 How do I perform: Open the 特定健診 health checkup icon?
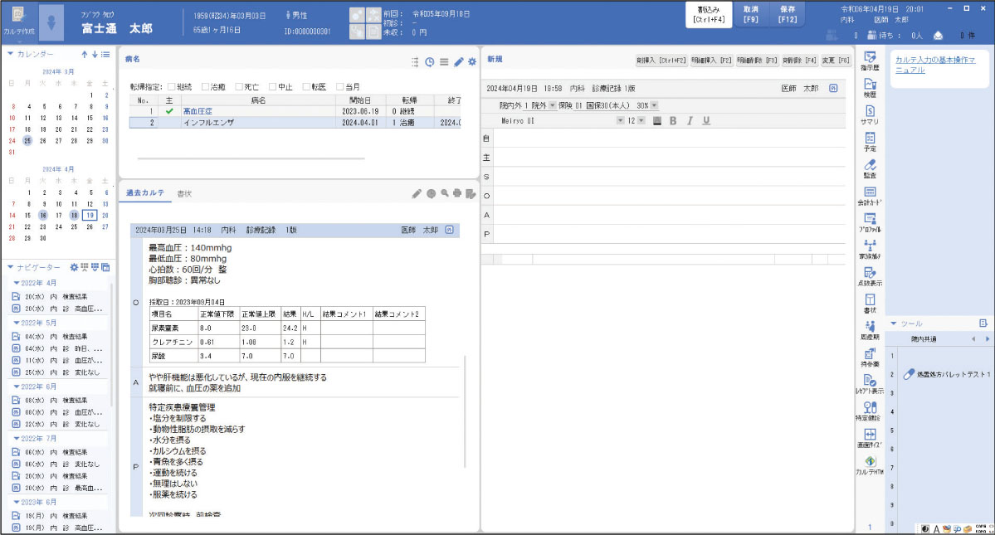pyautogui.click(x=870, y=410)
